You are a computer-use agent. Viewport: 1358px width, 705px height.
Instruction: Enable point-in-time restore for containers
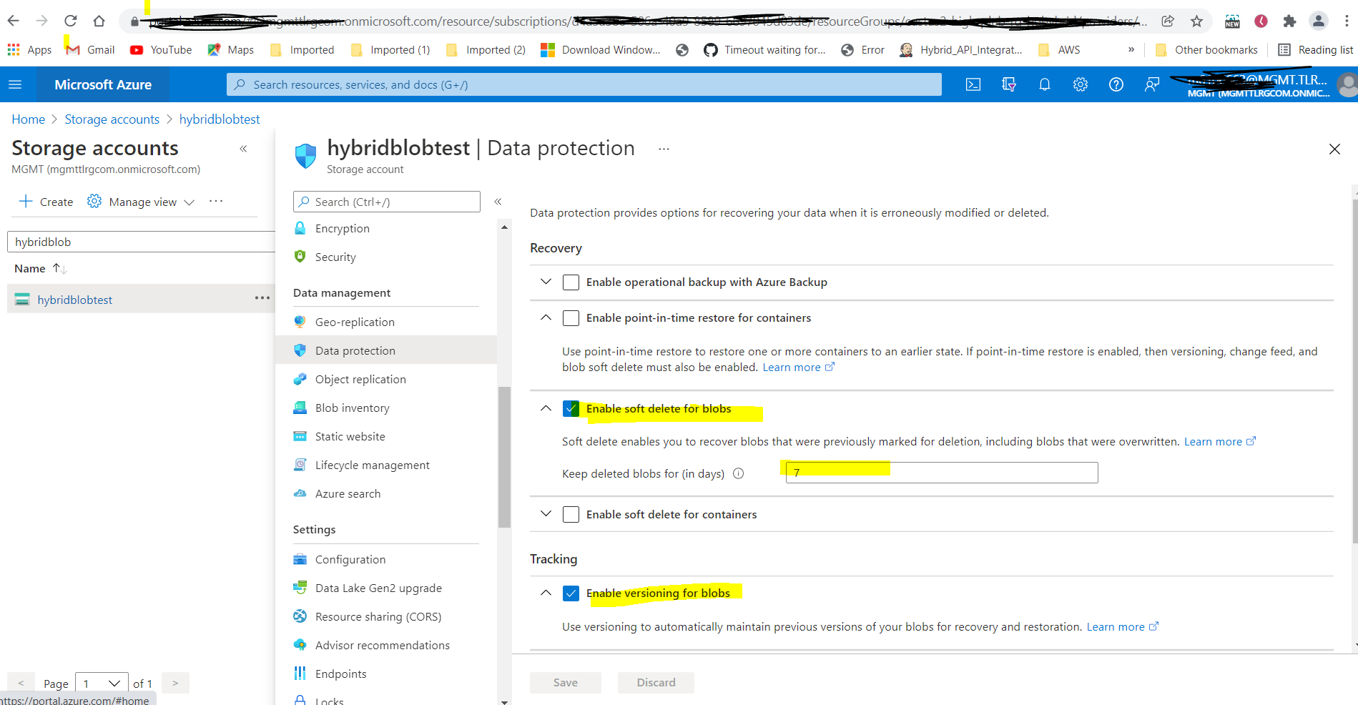pyautogui.click(x=571, y=318)
